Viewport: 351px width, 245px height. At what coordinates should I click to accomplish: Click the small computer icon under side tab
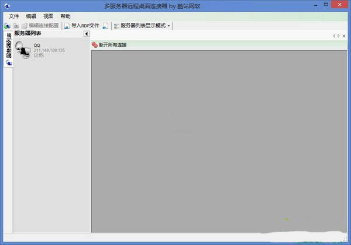[x=8, y=63]
